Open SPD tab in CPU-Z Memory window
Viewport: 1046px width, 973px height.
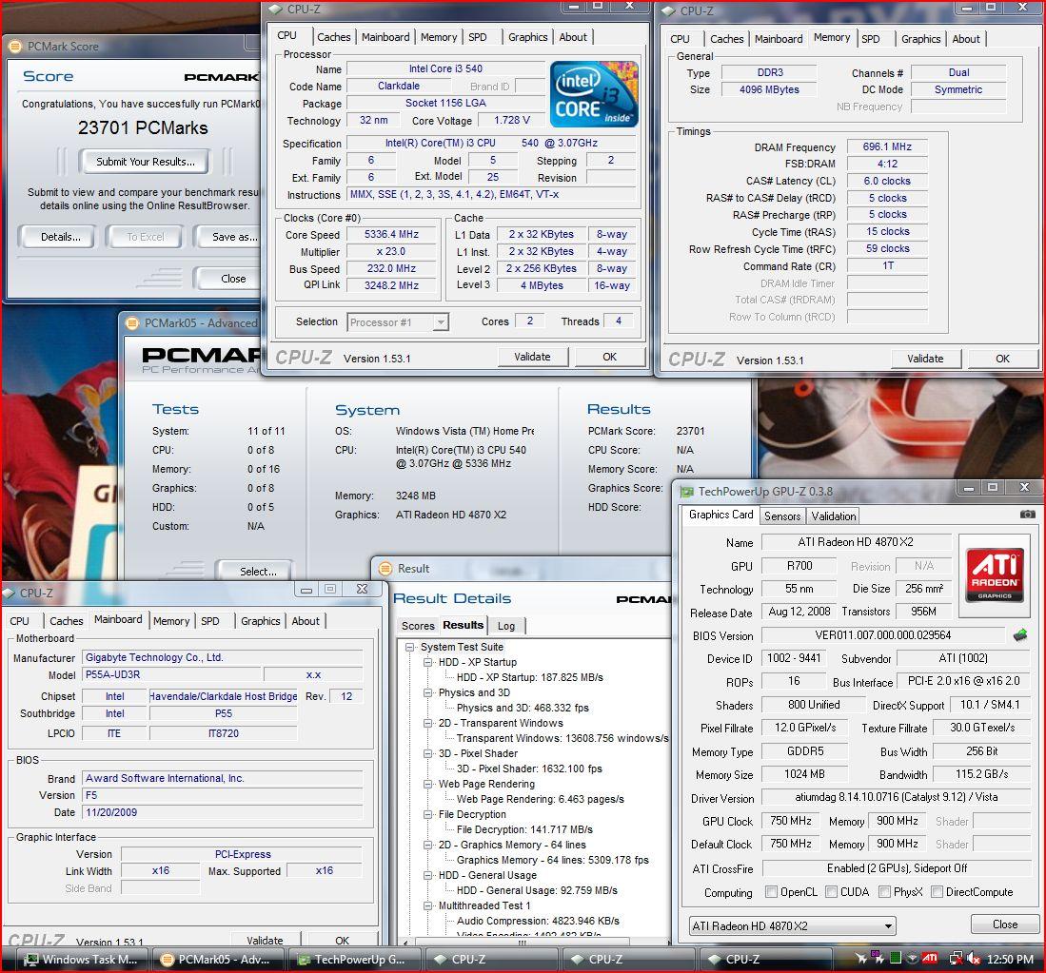pyautogui.click(x=871, y=39)
